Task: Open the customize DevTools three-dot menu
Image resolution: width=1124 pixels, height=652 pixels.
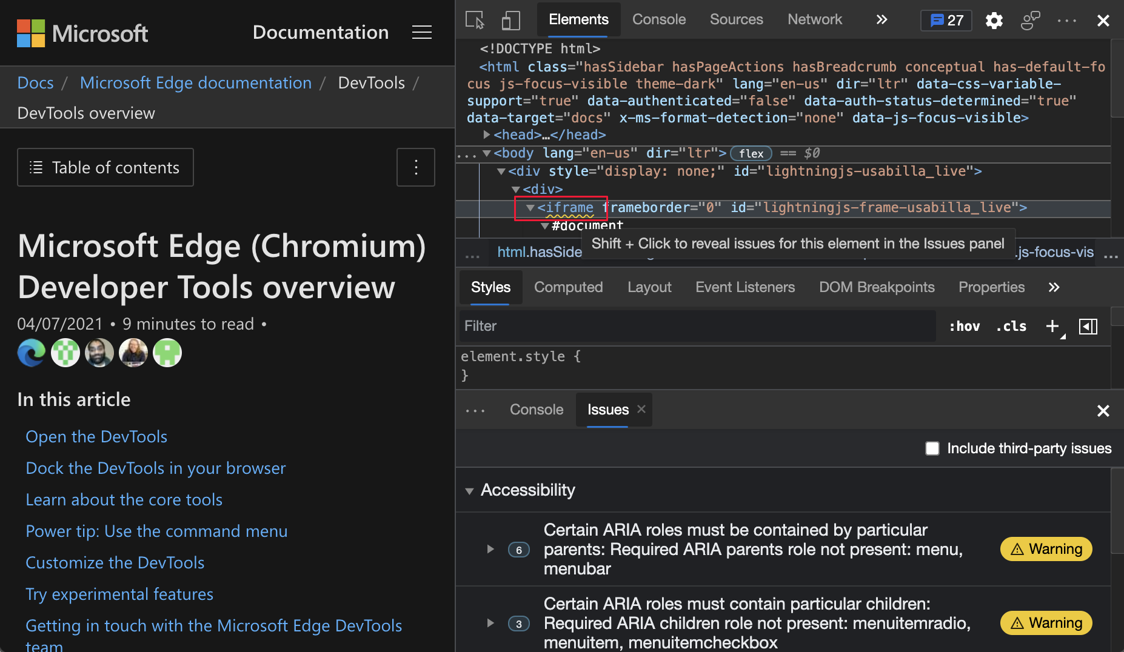Action: 1066,20
